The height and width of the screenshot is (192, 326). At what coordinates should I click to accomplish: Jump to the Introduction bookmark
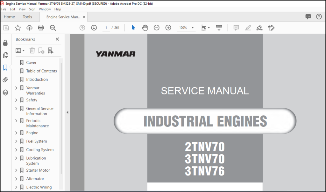coord(37,80)
